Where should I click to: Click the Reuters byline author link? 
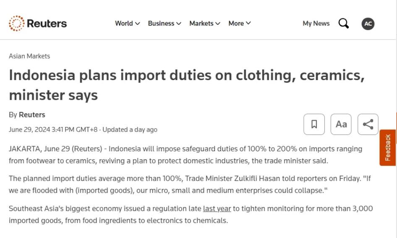[32, 115]
